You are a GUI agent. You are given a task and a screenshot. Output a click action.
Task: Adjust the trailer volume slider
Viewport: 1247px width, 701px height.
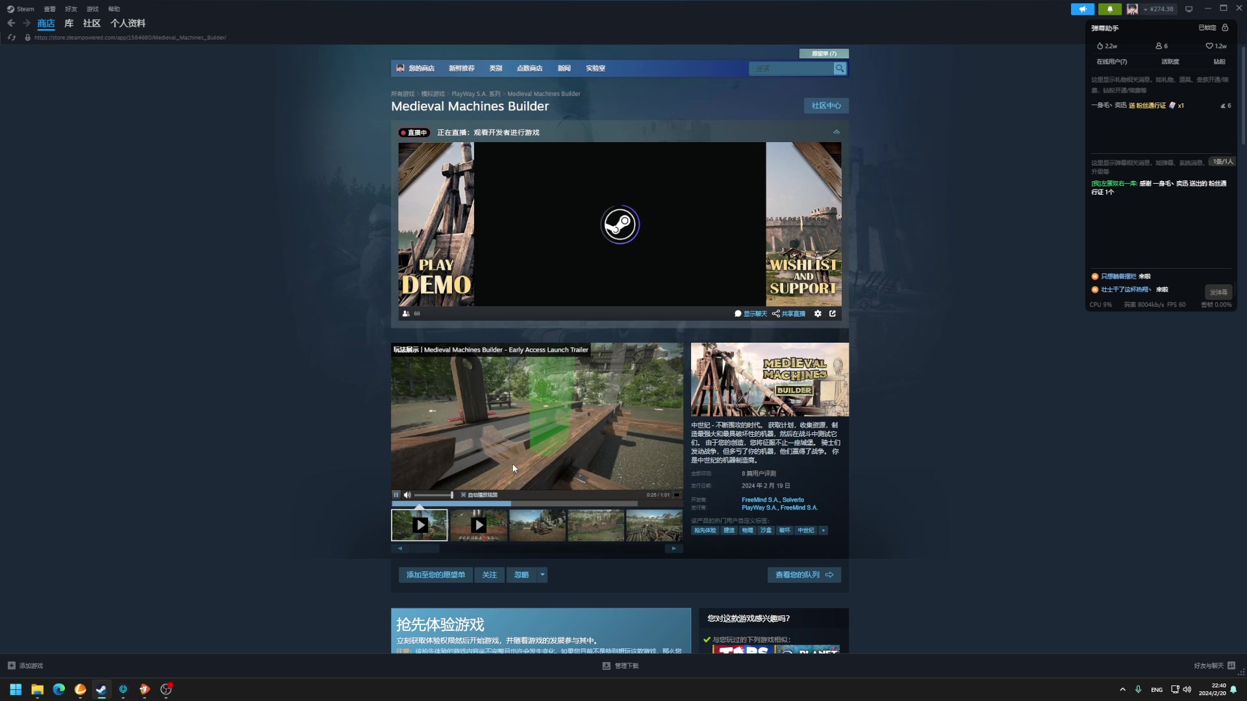(434, 495)
